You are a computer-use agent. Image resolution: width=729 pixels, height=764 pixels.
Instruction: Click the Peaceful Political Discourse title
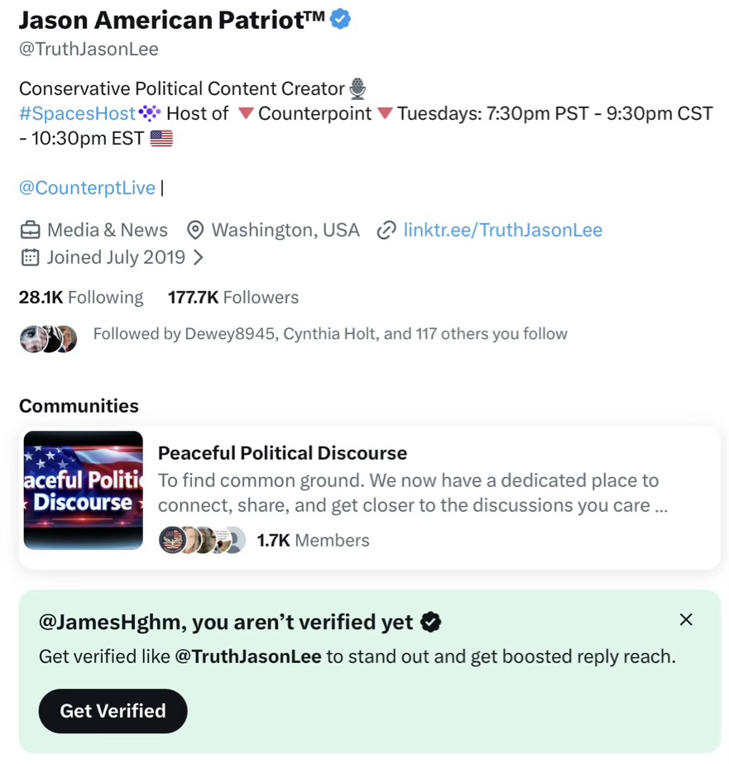(x=282, y=453)
